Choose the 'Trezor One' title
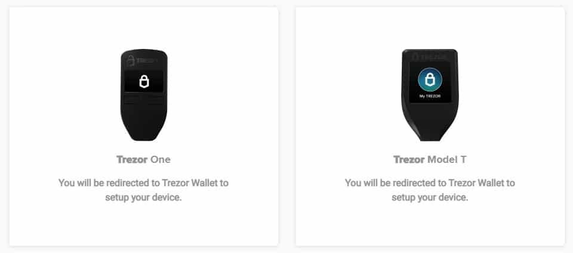Screen dimensions: 573x253 [x=144, y=159]
